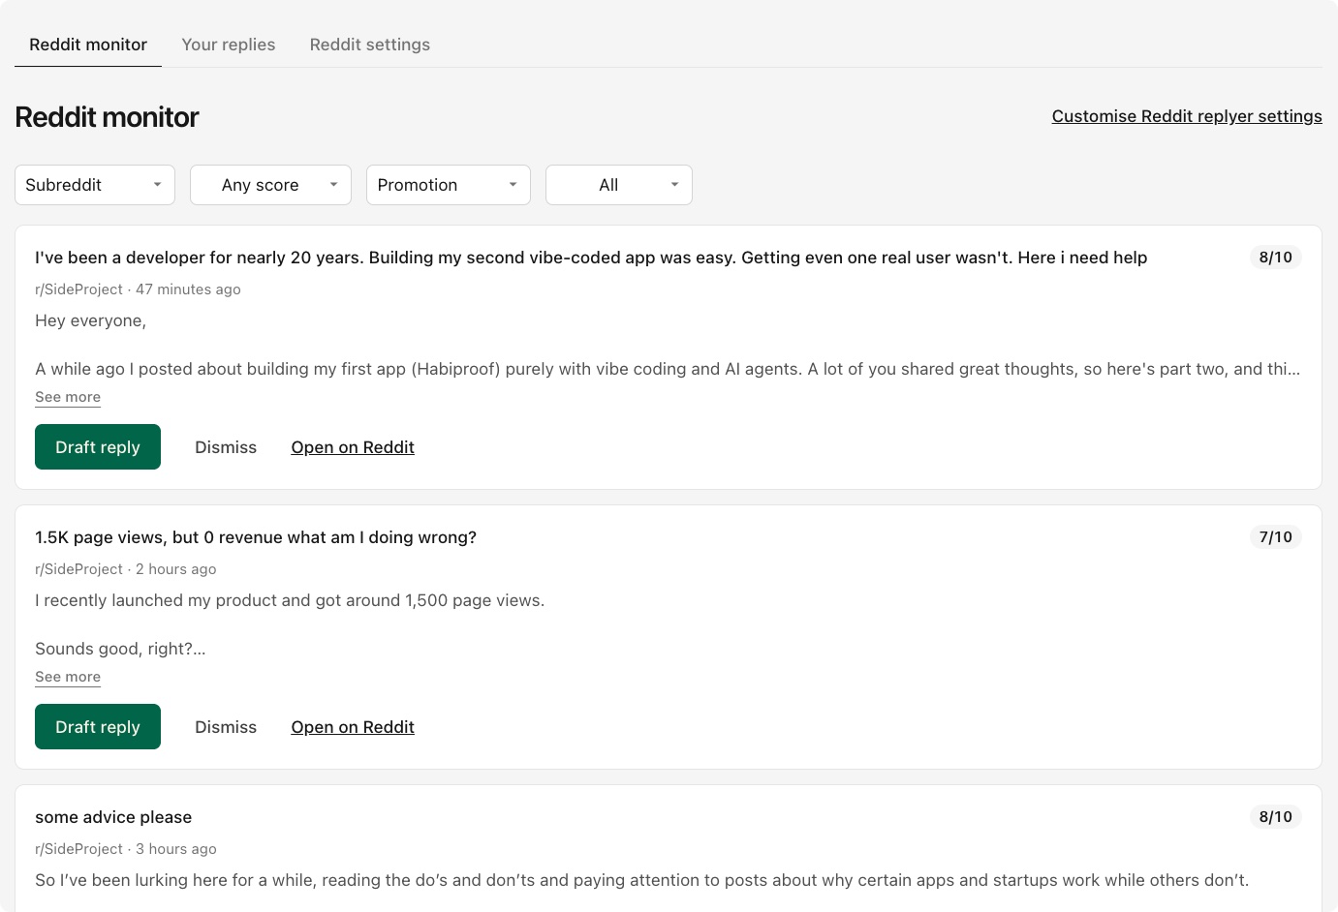1338x912 pixels.
Task: Click the 'some advice please' post title
Action: (113, 817)
